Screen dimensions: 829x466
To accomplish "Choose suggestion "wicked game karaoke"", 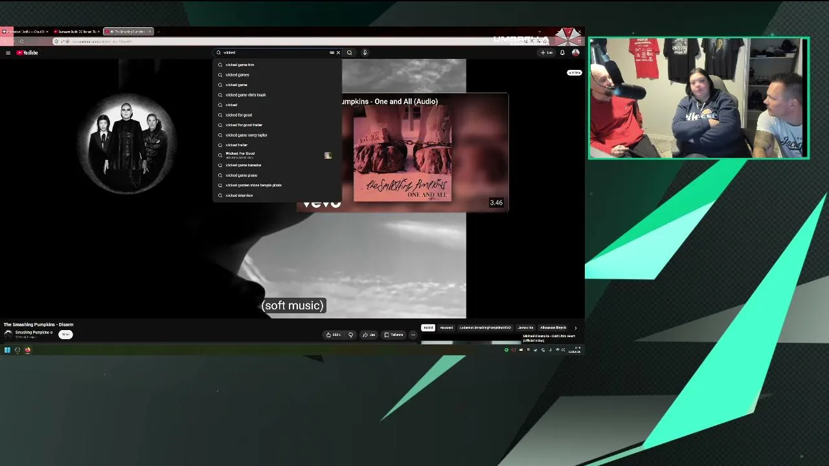I will click(x=277, y=165).
